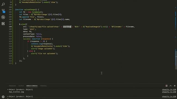Click the alert('file not uploaded') line
The height and width of the screenshot is (99, 177).
click(45, 54)
